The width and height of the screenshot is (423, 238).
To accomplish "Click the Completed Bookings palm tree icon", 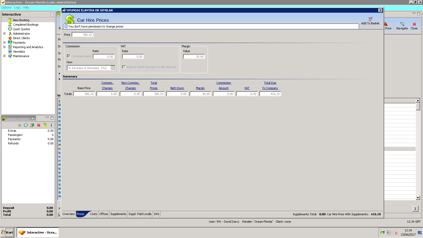I will point(10,25).
